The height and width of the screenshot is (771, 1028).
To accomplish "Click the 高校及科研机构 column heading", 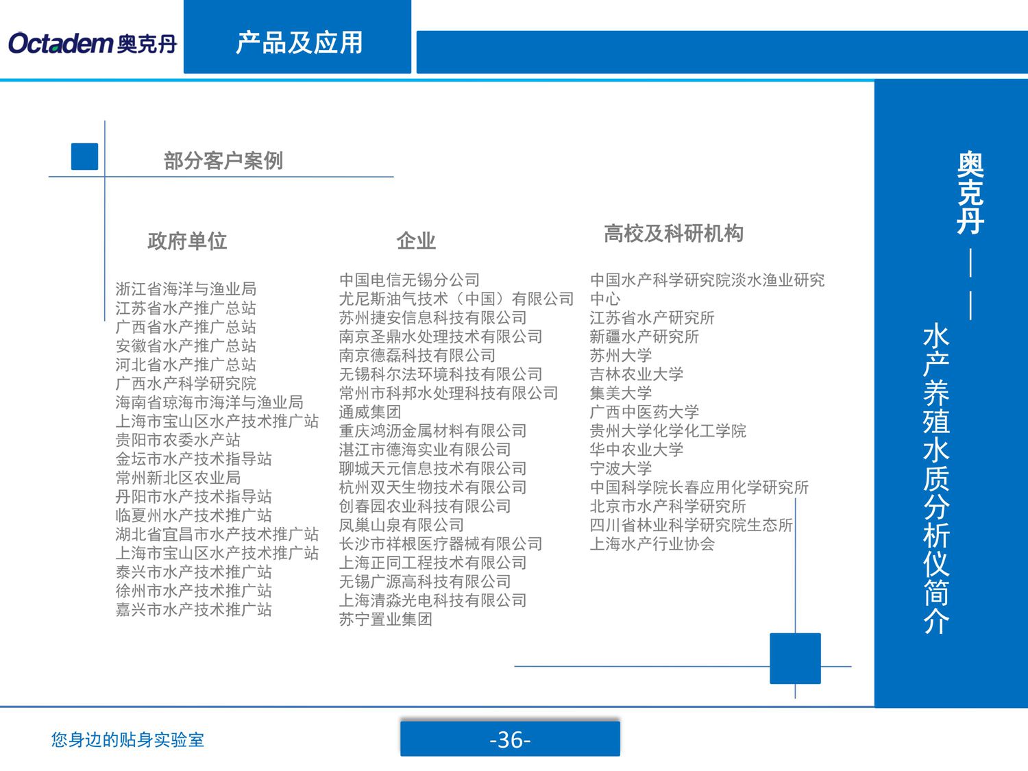I will coord(674,234).
